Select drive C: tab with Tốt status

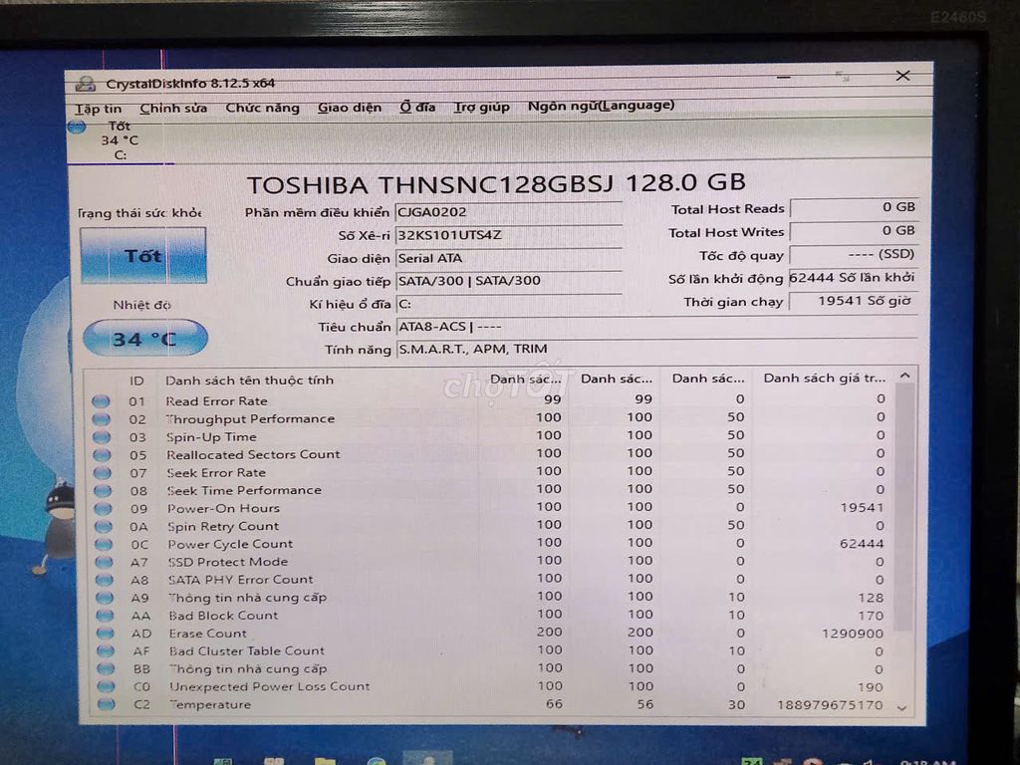120,140
